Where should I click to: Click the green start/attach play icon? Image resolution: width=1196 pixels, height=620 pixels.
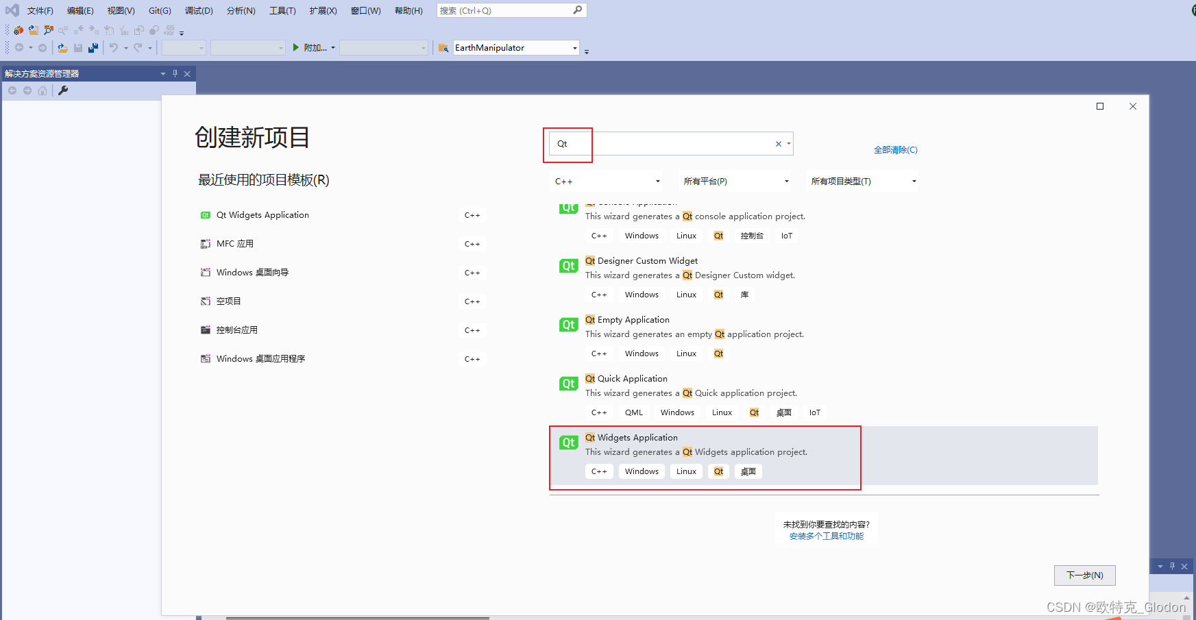296,48
